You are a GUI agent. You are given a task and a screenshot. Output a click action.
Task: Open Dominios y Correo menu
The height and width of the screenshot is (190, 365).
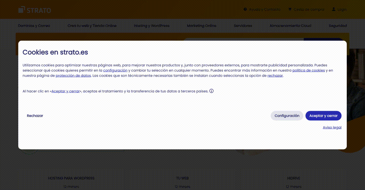click(x=34, y=26)
